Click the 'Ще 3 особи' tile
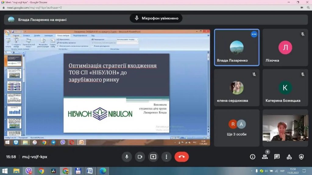The width and height of the screenshot is (312, 175). (x=237, y=128)
